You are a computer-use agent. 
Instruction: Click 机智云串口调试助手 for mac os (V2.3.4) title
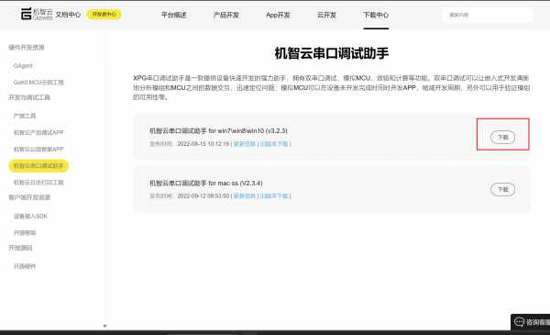coord(206,183)
